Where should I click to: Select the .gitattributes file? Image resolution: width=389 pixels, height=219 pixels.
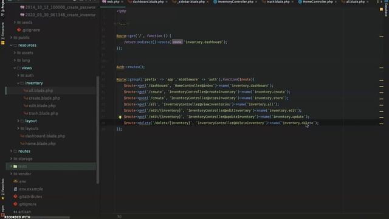point(28,196)
